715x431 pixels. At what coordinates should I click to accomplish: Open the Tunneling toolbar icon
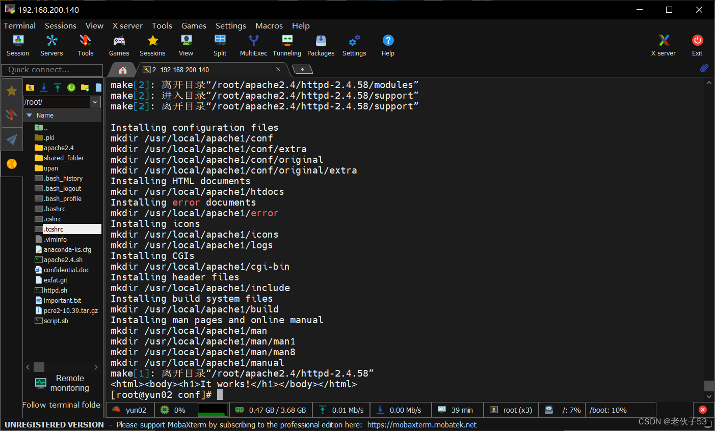pos(287,45)
